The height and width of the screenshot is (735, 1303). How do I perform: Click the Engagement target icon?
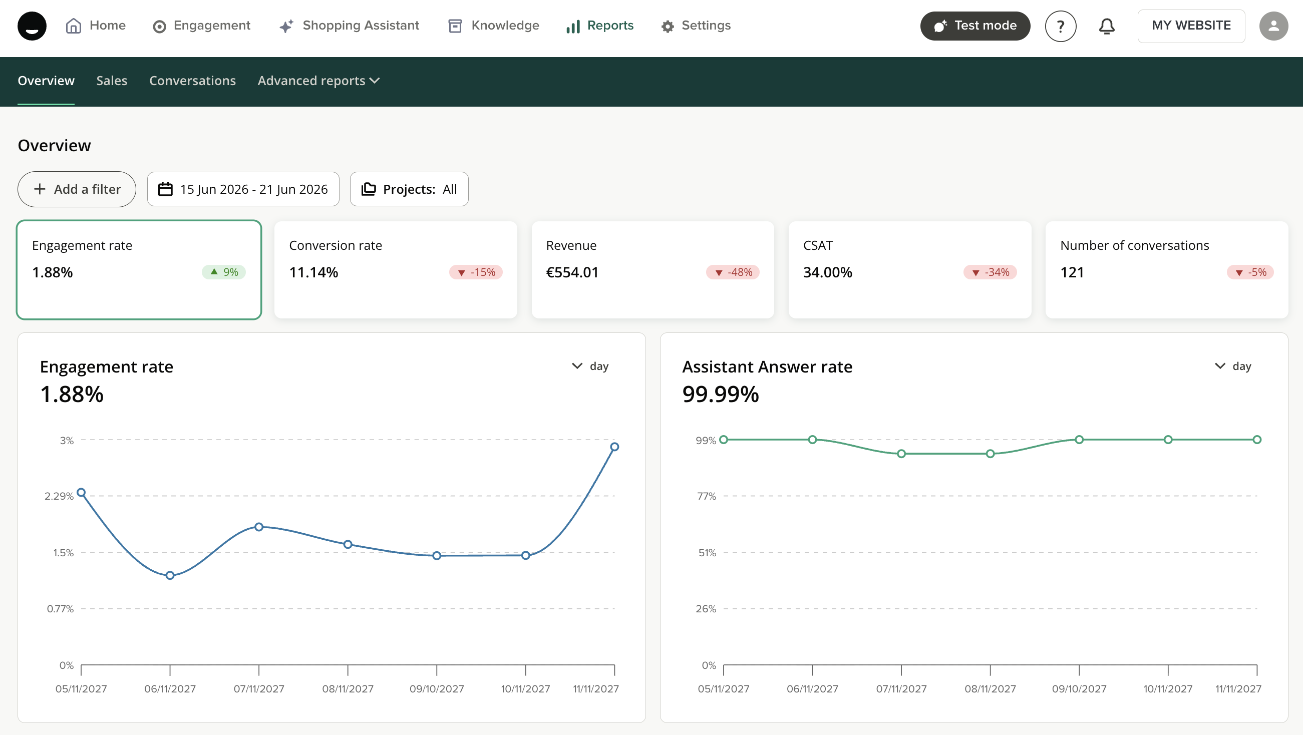[159, 27]
